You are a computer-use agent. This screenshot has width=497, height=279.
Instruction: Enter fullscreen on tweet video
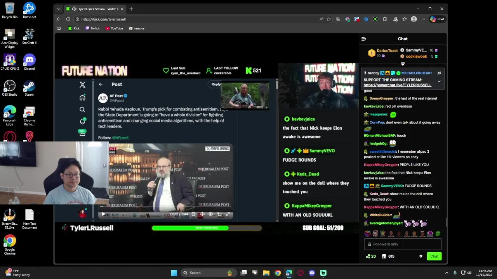pos(228,214)
